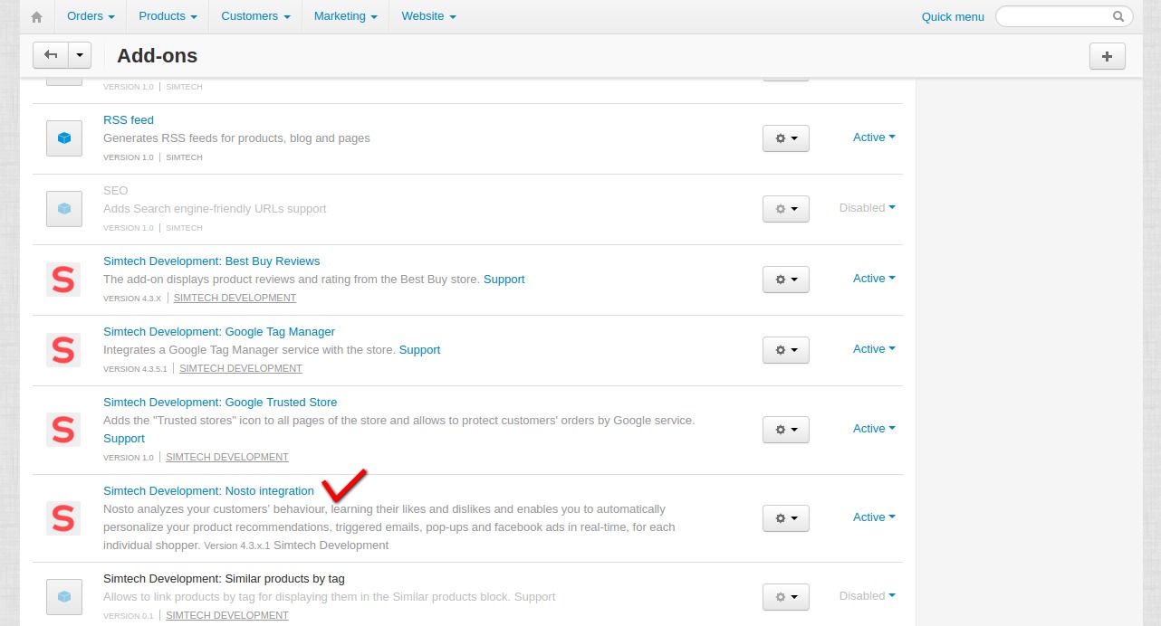Click 'Adds Search engine-friendly URLs support' text
This screenshot has height=626, width=1161.
[x=215, y=209]
